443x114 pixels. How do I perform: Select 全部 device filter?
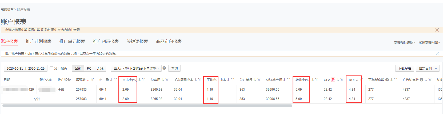point(78,68)
